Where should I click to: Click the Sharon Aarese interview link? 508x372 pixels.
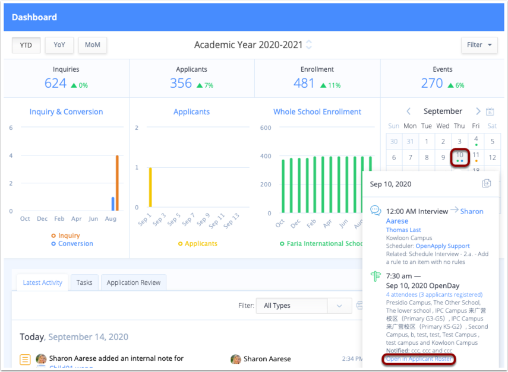[472, 211]
